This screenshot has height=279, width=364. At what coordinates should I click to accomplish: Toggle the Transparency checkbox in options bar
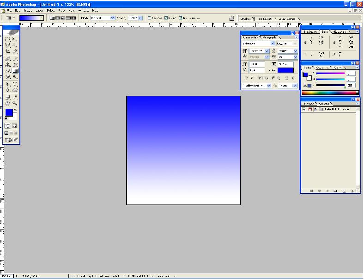180,18
